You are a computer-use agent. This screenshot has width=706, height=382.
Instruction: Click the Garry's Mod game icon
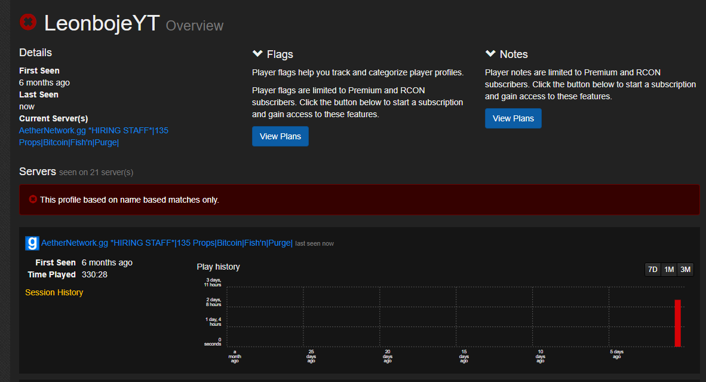tap(32, 243)
